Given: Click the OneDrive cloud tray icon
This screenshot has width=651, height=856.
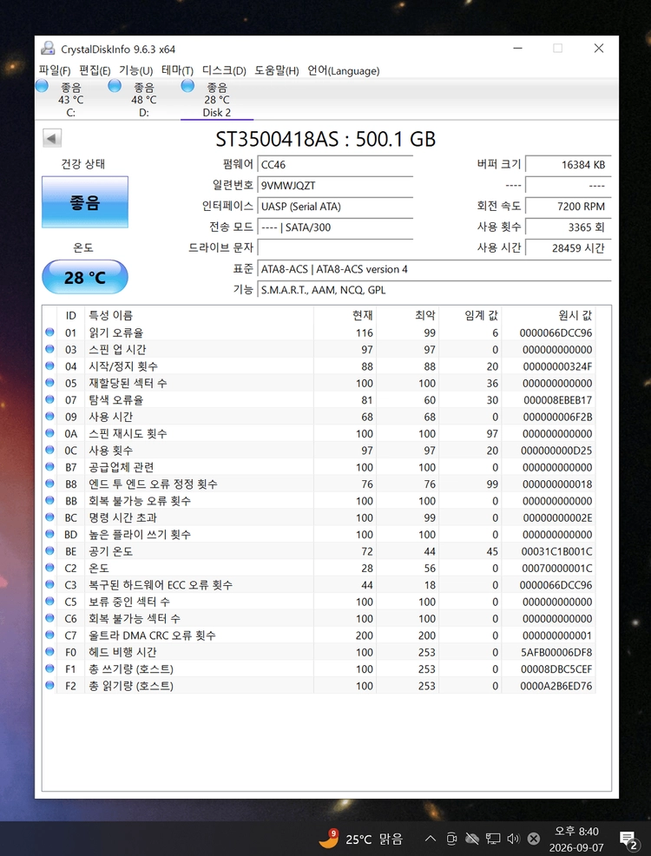Looking at the screenshot, I should coord(471,839).
